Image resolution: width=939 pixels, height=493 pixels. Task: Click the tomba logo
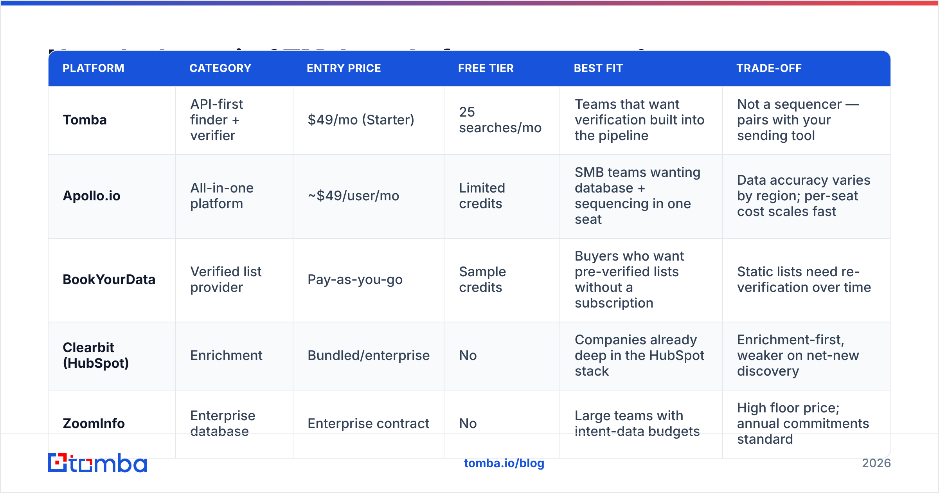(x=97, y=463)
